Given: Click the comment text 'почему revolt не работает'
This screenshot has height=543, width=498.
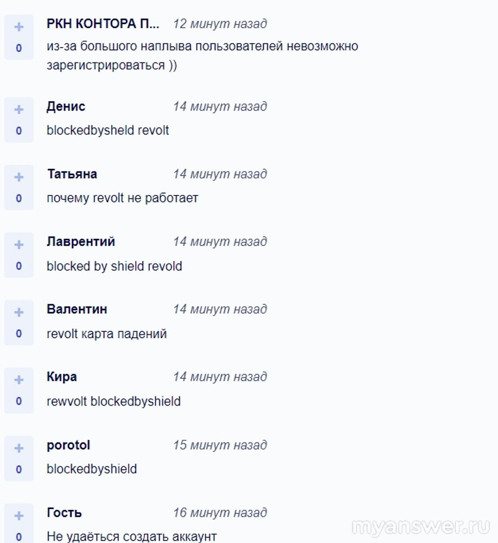Looking at the screenshot, I should (x=122, y=198).
